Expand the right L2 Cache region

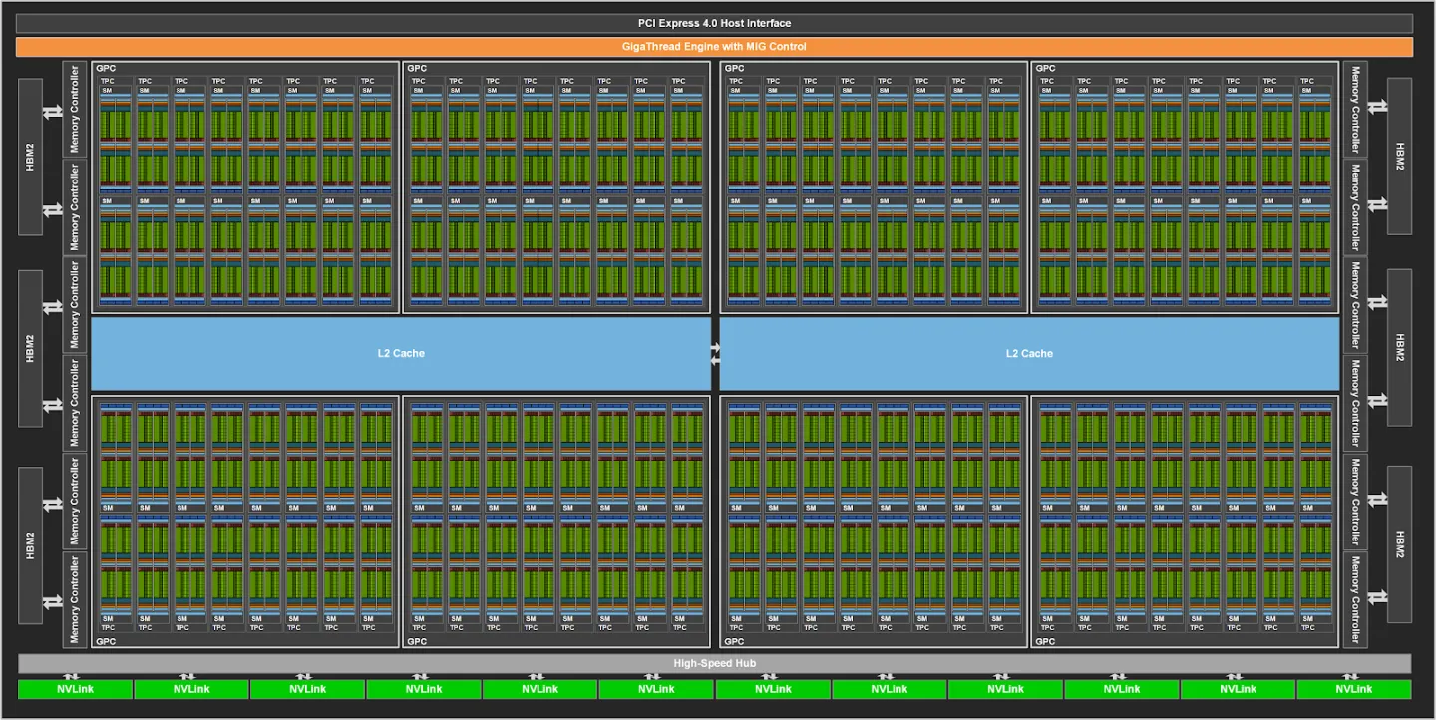coord(1029,353)
